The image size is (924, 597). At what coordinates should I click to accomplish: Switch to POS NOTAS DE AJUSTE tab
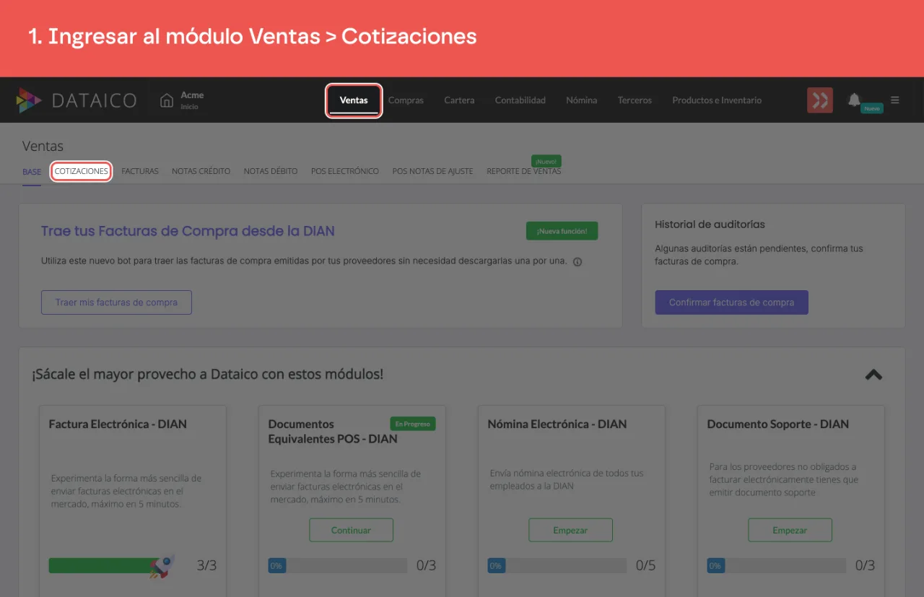(x=432, y=172)
